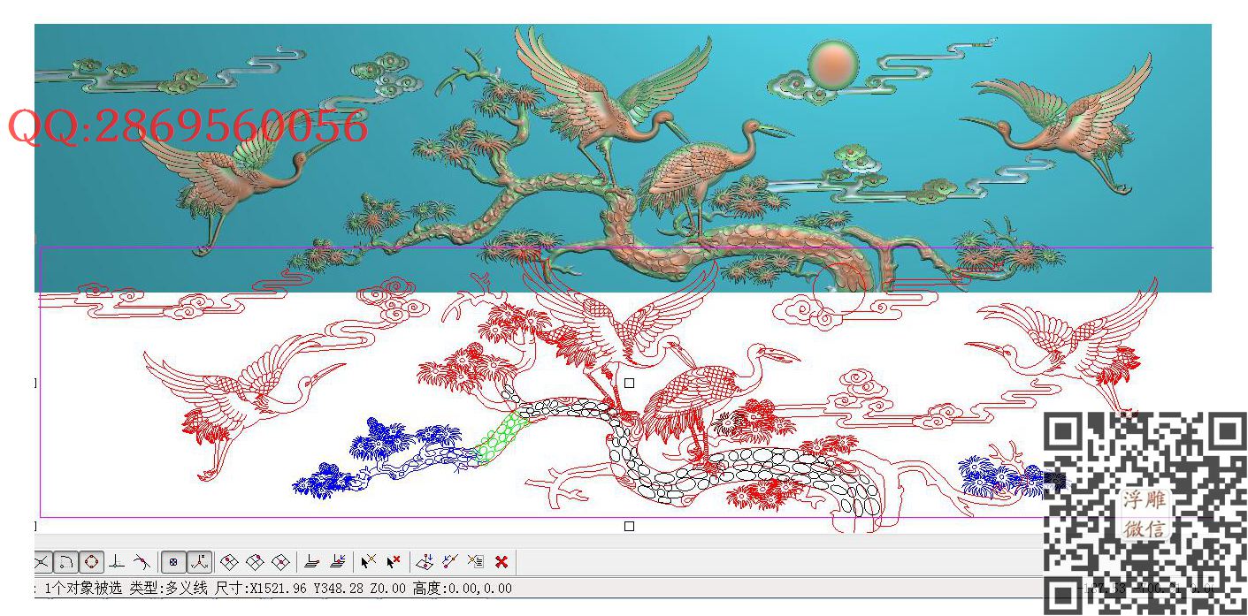Click the first diamond plane icon
1248x616 pixels.
(x=229, y=562)
